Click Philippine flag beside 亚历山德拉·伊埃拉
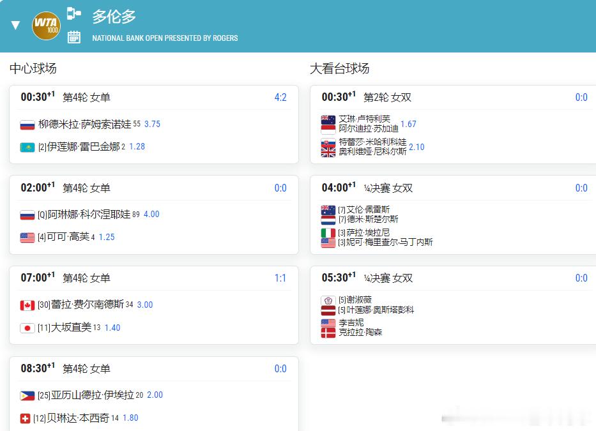Screen dimensions: 596x431 27,396
